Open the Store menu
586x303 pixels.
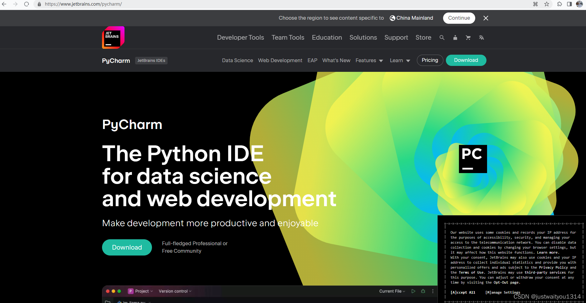423,37
